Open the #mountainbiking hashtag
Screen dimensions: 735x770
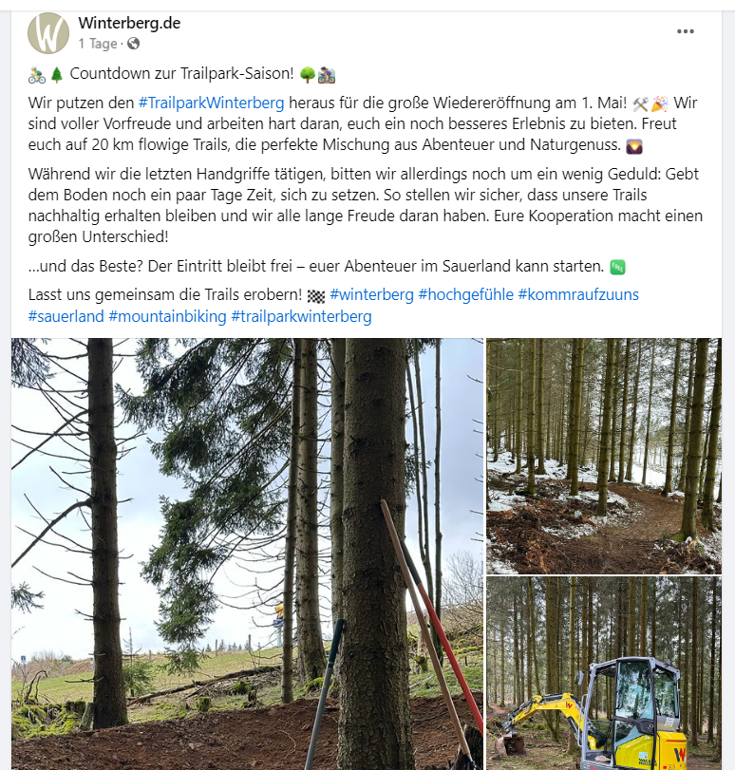coord(167,316)
